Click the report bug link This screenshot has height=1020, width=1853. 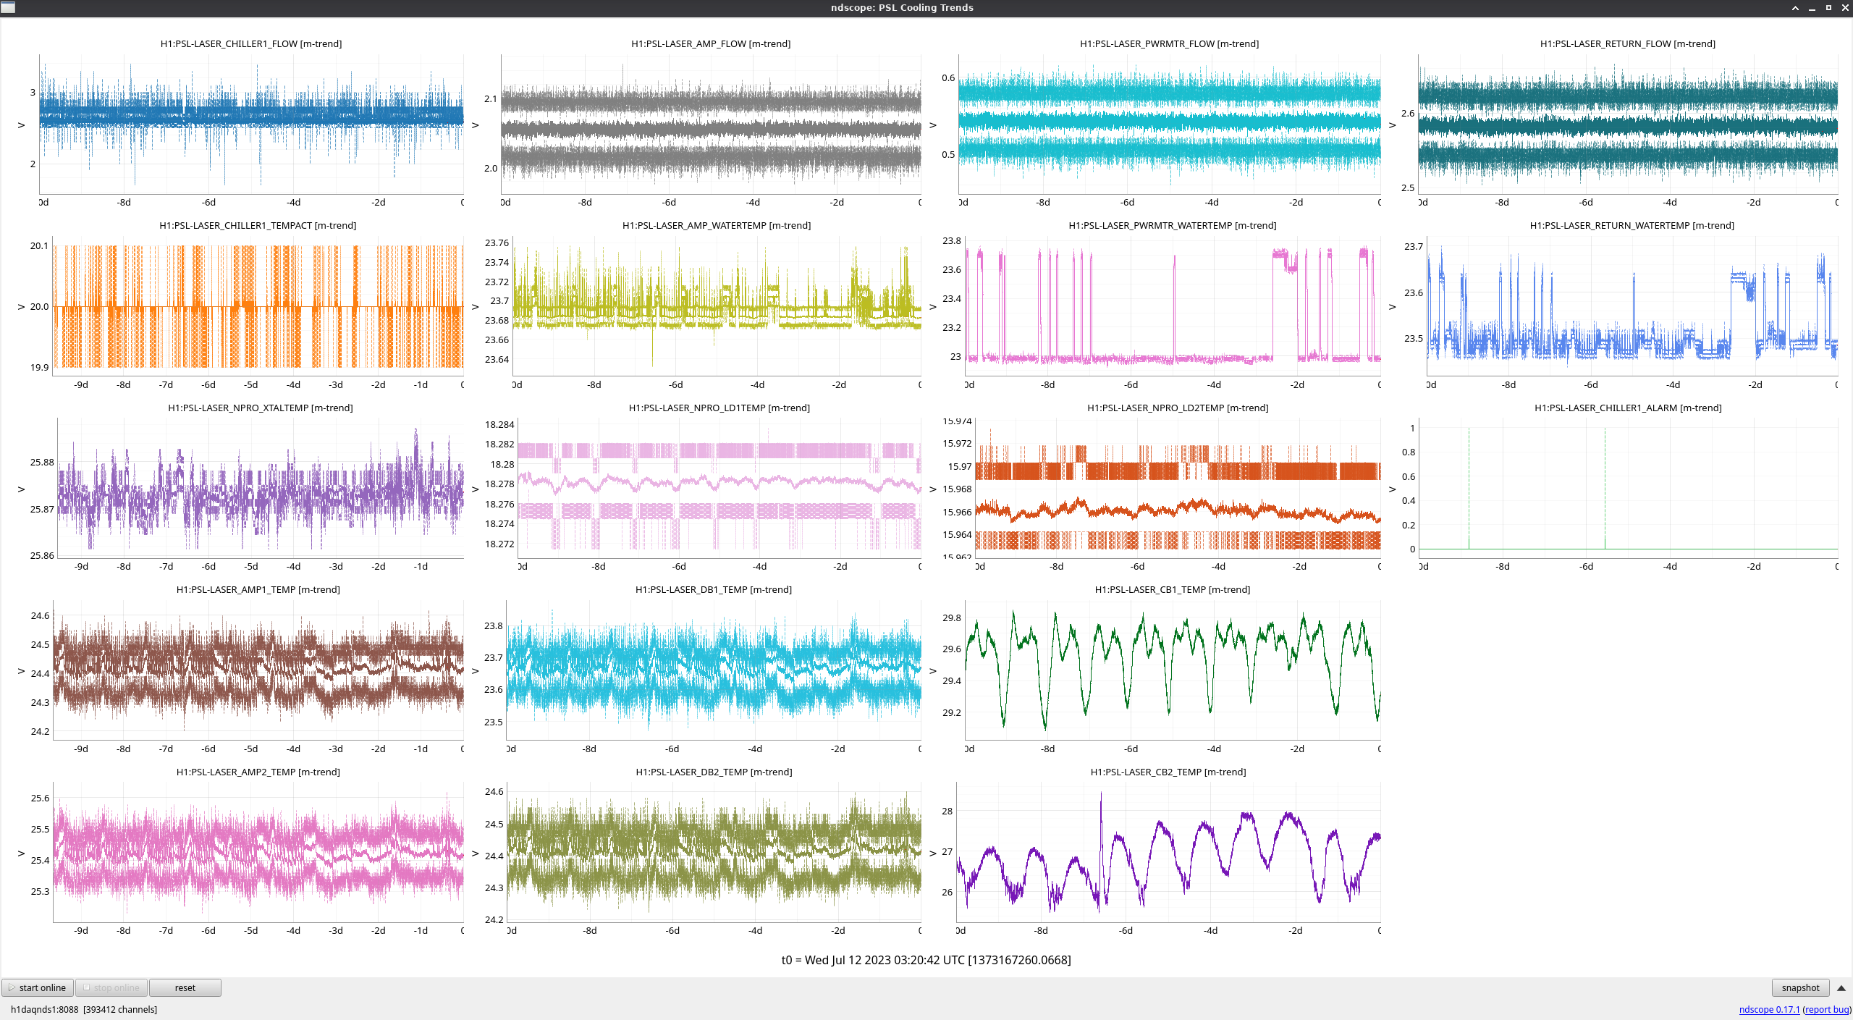[x=1826, y=1009]
